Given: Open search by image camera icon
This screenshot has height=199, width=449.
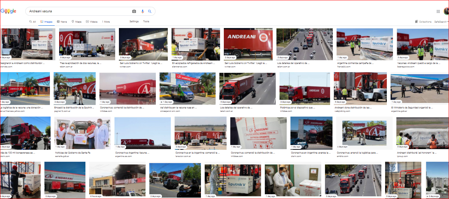Looking at the screenshot, I should click(x=134, y=11).
